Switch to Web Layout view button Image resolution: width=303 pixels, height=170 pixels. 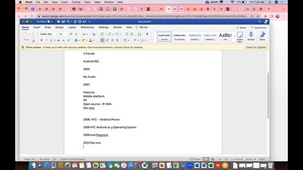pyautogui.click(x=213, y=159)
